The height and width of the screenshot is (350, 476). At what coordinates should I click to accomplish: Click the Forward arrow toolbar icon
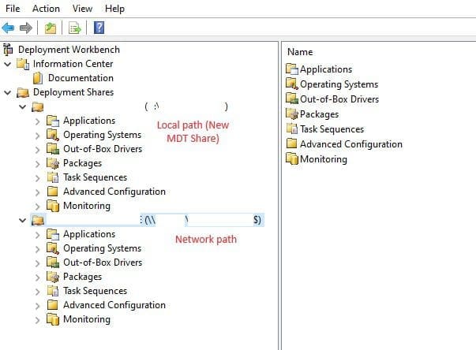(x=26, y=28)
